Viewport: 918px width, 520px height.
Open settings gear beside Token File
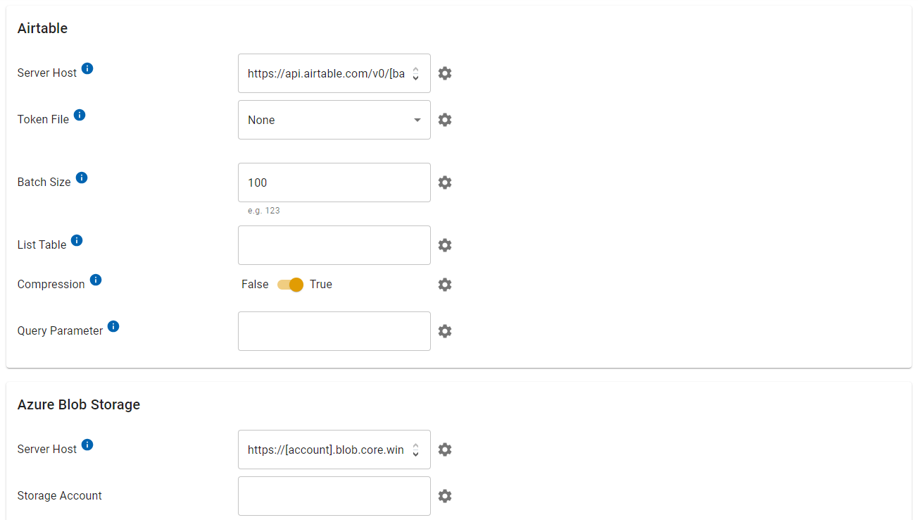point(444,120)
